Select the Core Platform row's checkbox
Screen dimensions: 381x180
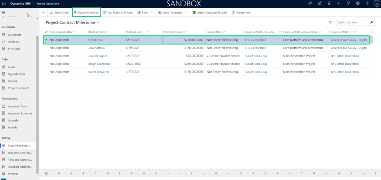(x=46, y=48)
